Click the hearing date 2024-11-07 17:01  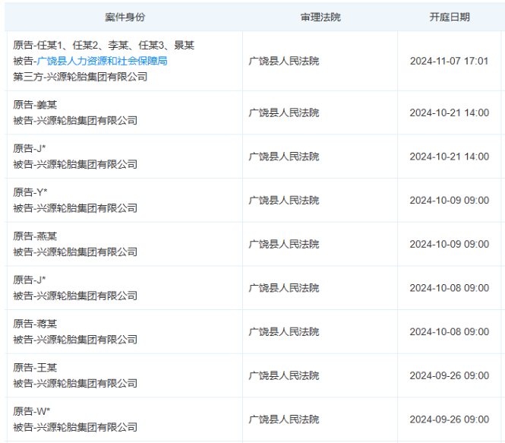449,61
